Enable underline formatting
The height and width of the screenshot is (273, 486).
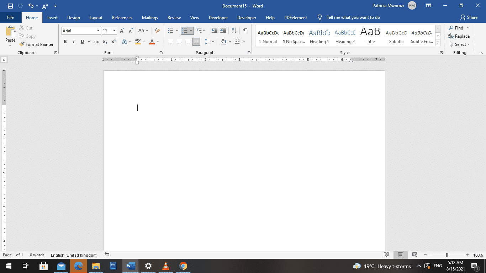pyautogui.click(x=82, y=42)
